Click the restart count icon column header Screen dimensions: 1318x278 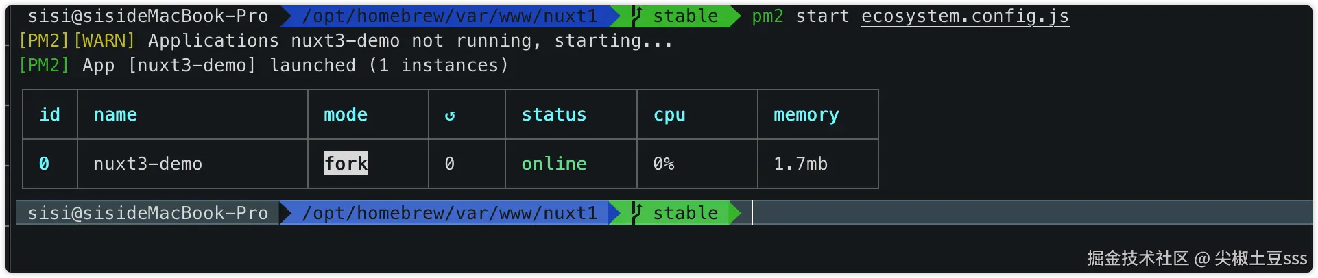pyautogui.click(x=450, y=115)
